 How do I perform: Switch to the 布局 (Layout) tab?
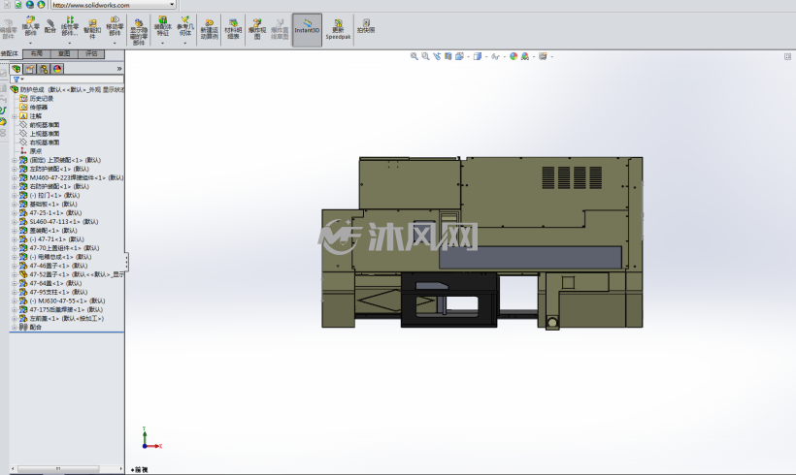37,53
